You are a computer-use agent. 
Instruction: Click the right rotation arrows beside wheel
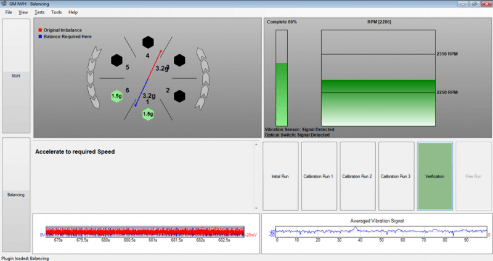(202, 76)
